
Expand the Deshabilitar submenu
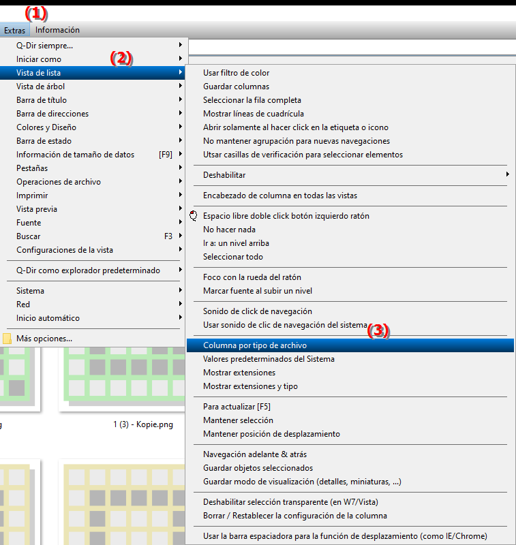tap(350, 175)
